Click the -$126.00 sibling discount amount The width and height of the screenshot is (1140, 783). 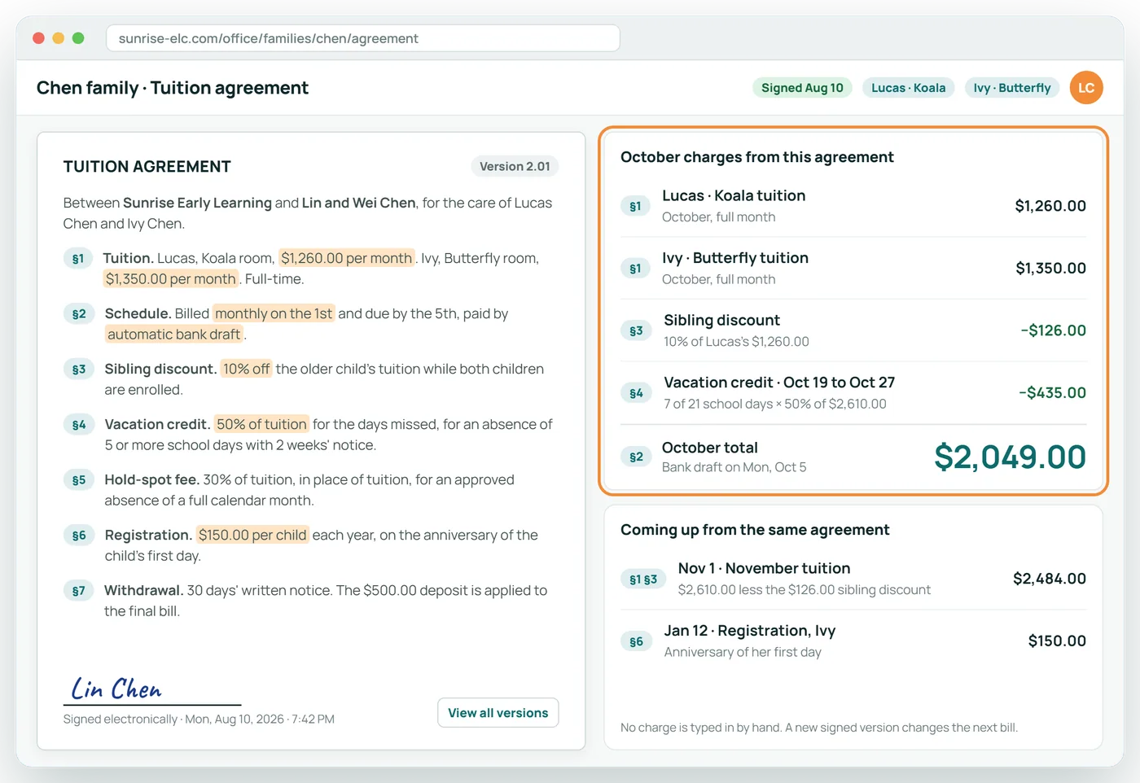(x=1054, y=331)
